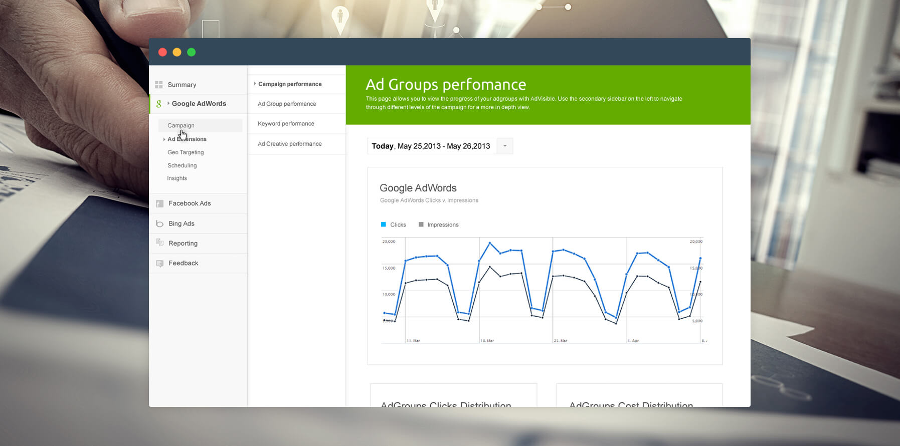The width and height of the screenshot is (900, 446).
Task: Click the Feedback icon
Action: point(159,263)
